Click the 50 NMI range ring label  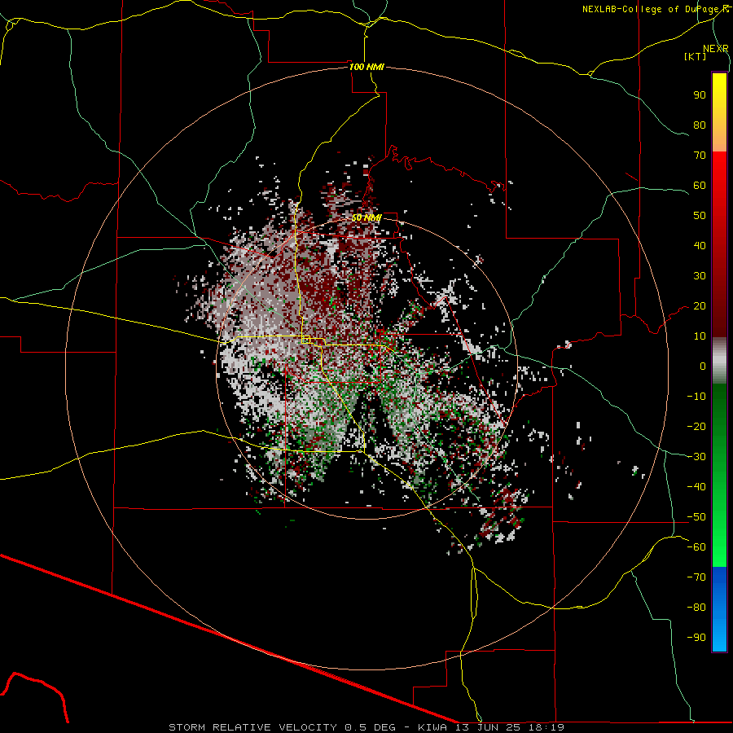point(367,217)
